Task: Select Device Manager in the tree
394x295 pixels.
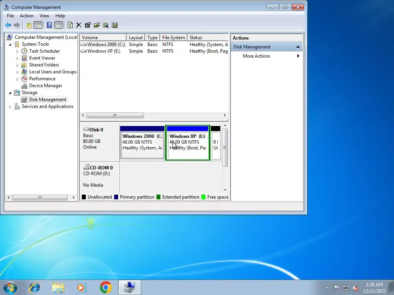Action: (x=45, y=86)
